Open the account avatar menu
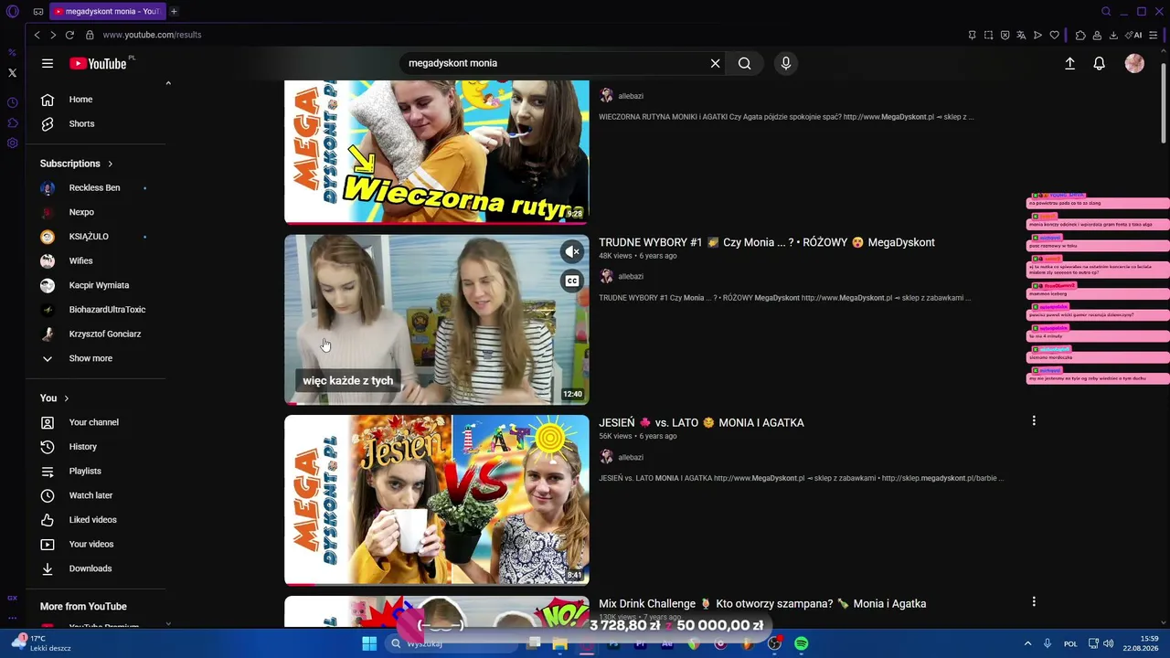Image resolution: width=1170 pixels, height=658 pixels. pyautogui.click(x=1134, y=63)
